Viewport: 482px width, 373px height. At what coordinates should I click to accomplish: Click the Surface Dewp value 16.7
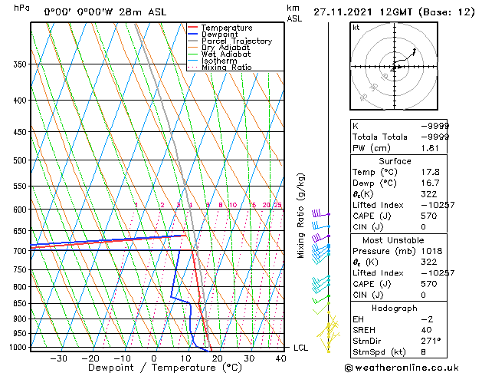pyautogui.click(x=430, y=183)
